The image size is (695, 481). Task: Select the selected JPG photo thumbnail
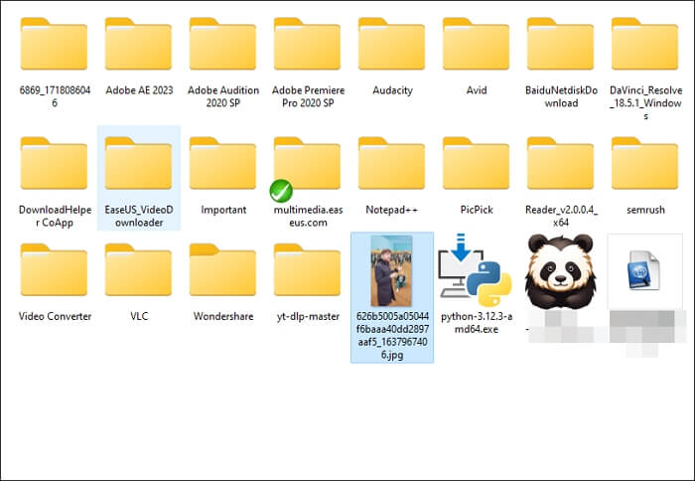point(391,270)
